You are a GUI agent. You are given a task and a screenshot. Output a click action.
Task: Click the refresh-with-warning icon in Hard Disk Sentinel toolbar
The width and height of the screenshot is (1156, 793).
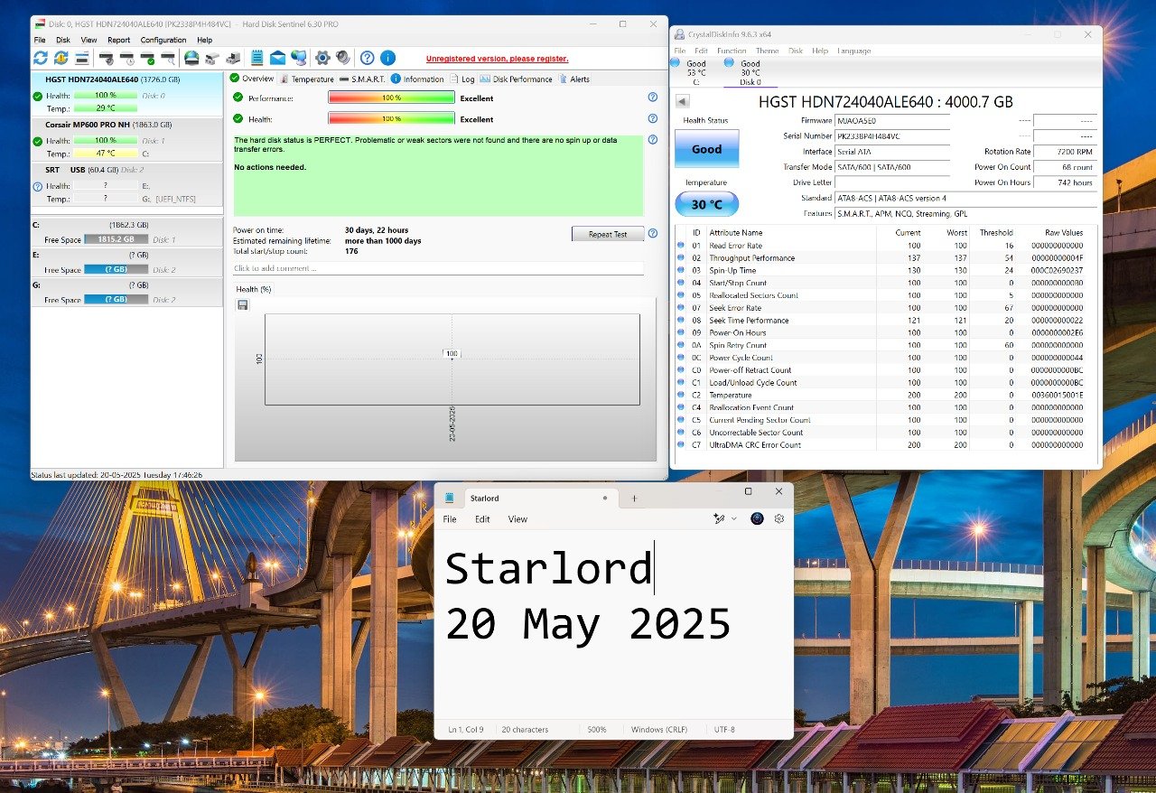pos(61,58)
